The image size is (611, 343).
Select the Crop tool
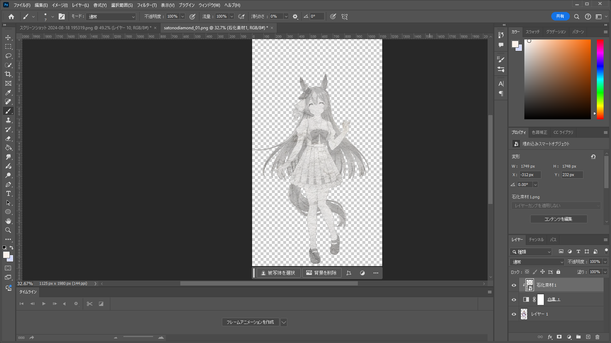[x=8, y=74]
